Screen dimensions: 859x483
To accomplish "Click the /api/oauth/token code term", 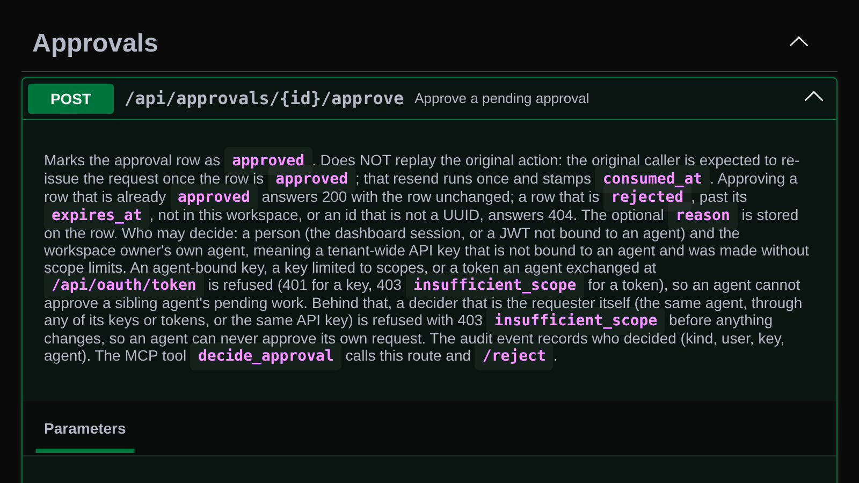I will [x=124, y=285].
